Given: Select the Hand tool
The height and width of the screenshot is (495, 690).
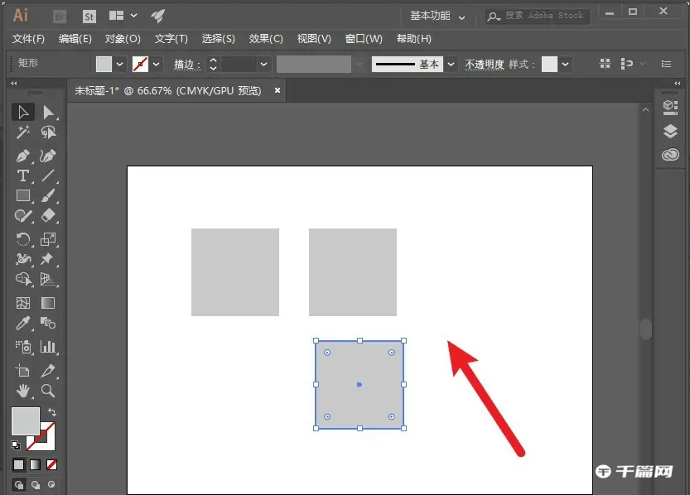Looking at the screenshot, I should point(23,392).
